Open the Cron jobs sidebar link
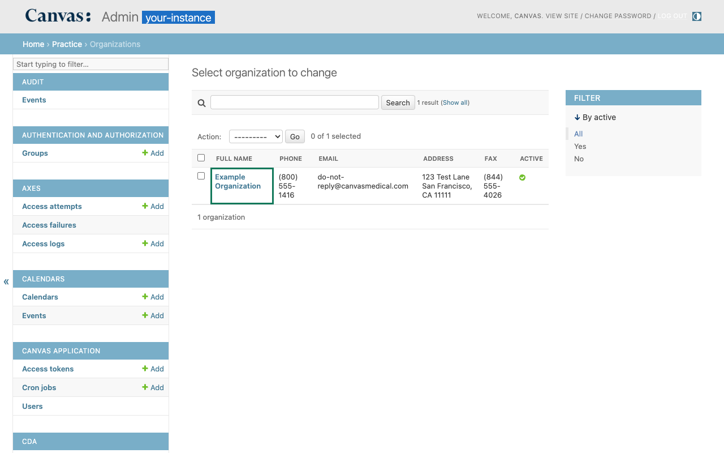The width and height of the screenshot is (724, 453). [39, 387]
